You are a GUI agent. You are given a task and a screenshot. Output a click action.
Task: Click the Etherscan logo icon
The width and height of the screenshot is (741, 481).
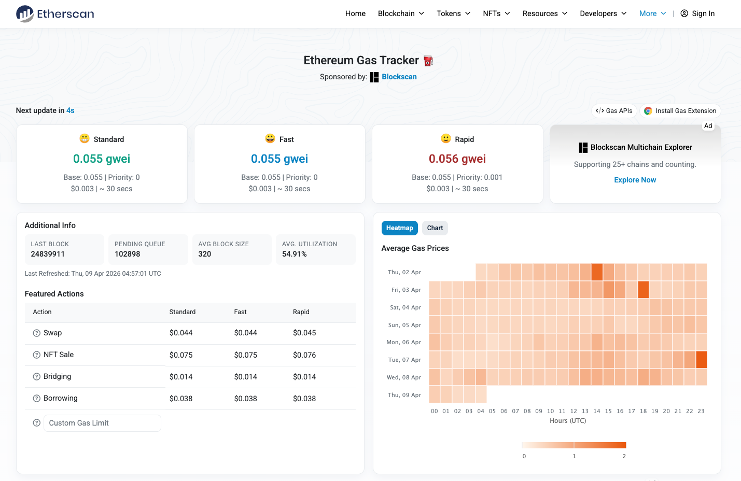click(x=25, y=13)
